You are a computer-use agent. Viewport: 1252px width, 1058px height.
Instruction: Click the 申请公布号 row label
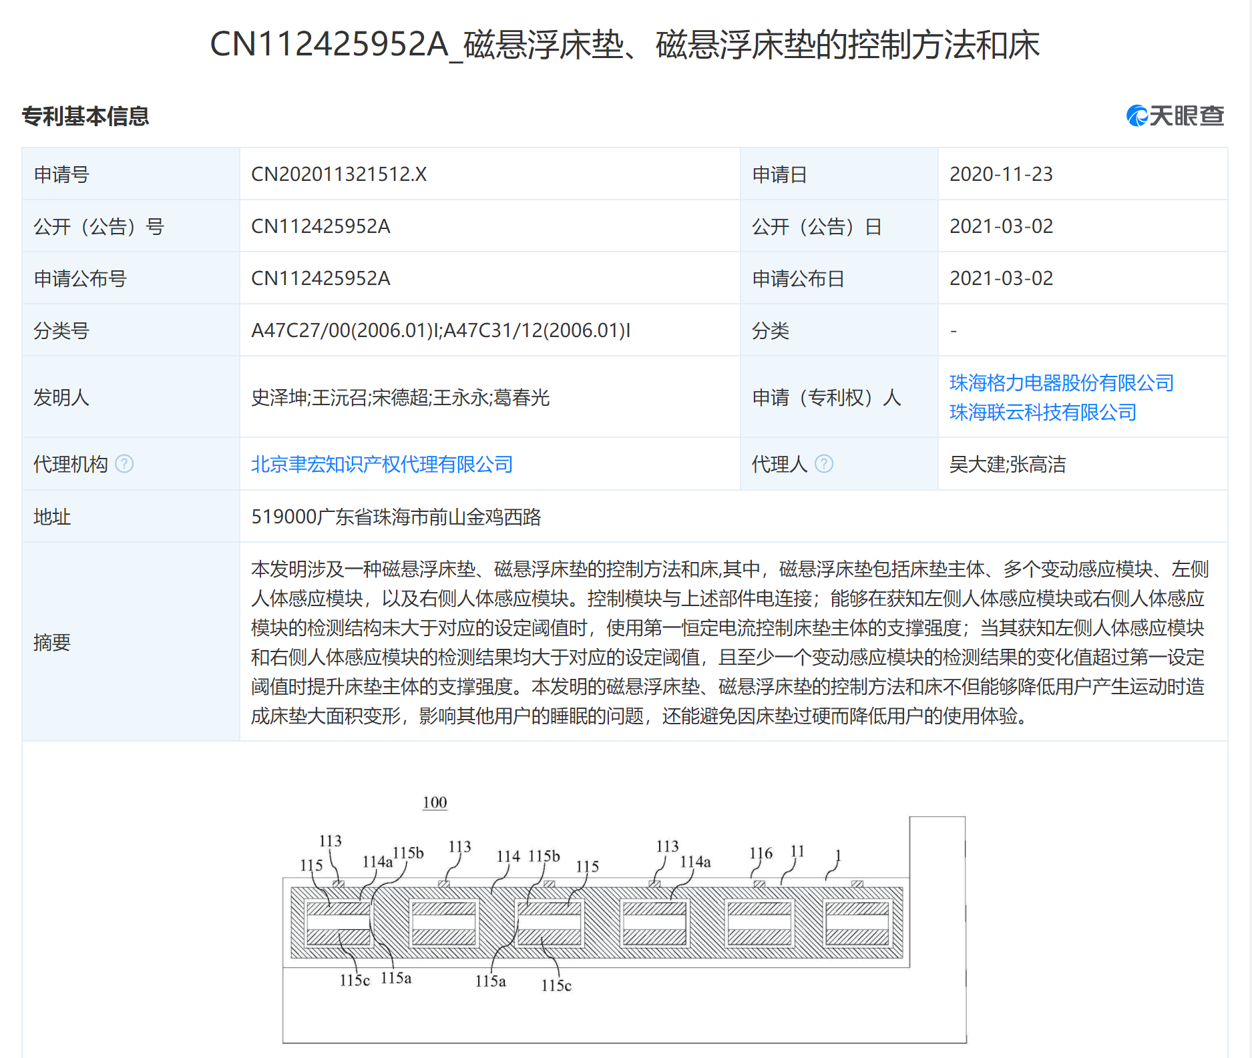80,278
